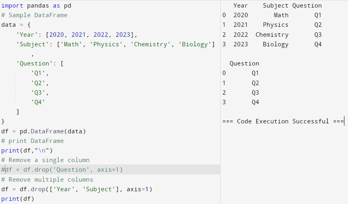Click the closing brace '}' line
This screenshot has width=348, height=204.
(3, 121)
